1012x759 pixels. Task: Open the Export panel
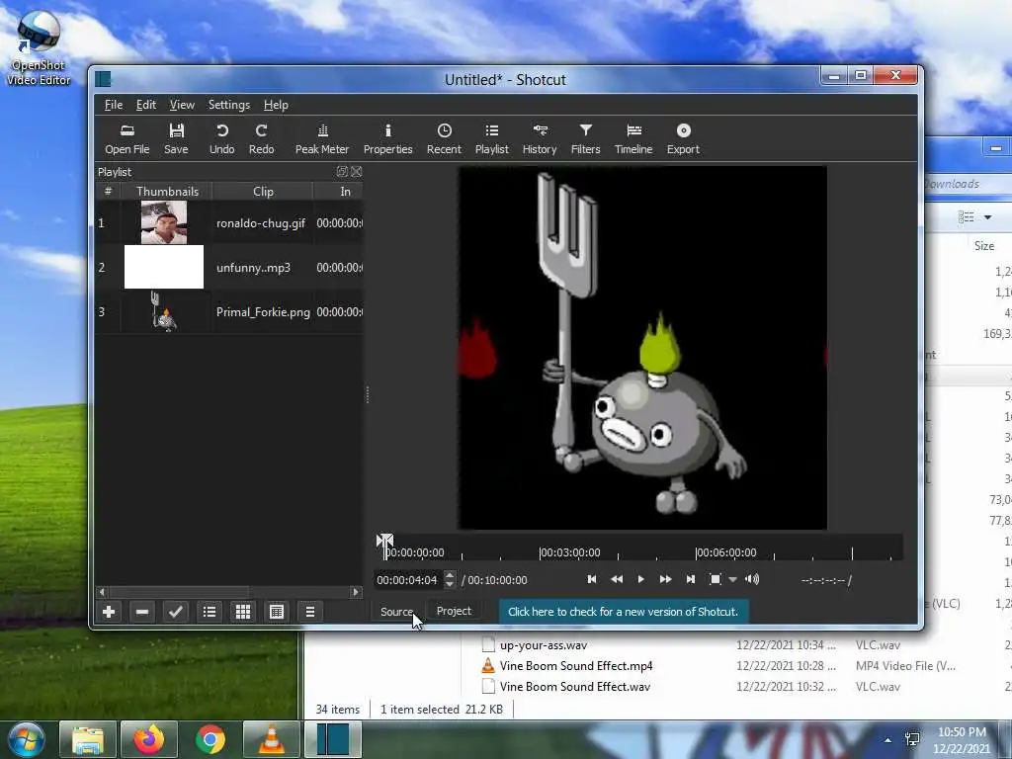tap(683, 139)
